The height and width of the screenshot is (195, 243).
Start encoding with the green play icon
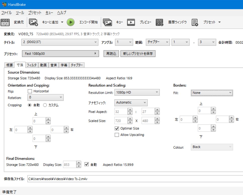[x=71, y=22]
